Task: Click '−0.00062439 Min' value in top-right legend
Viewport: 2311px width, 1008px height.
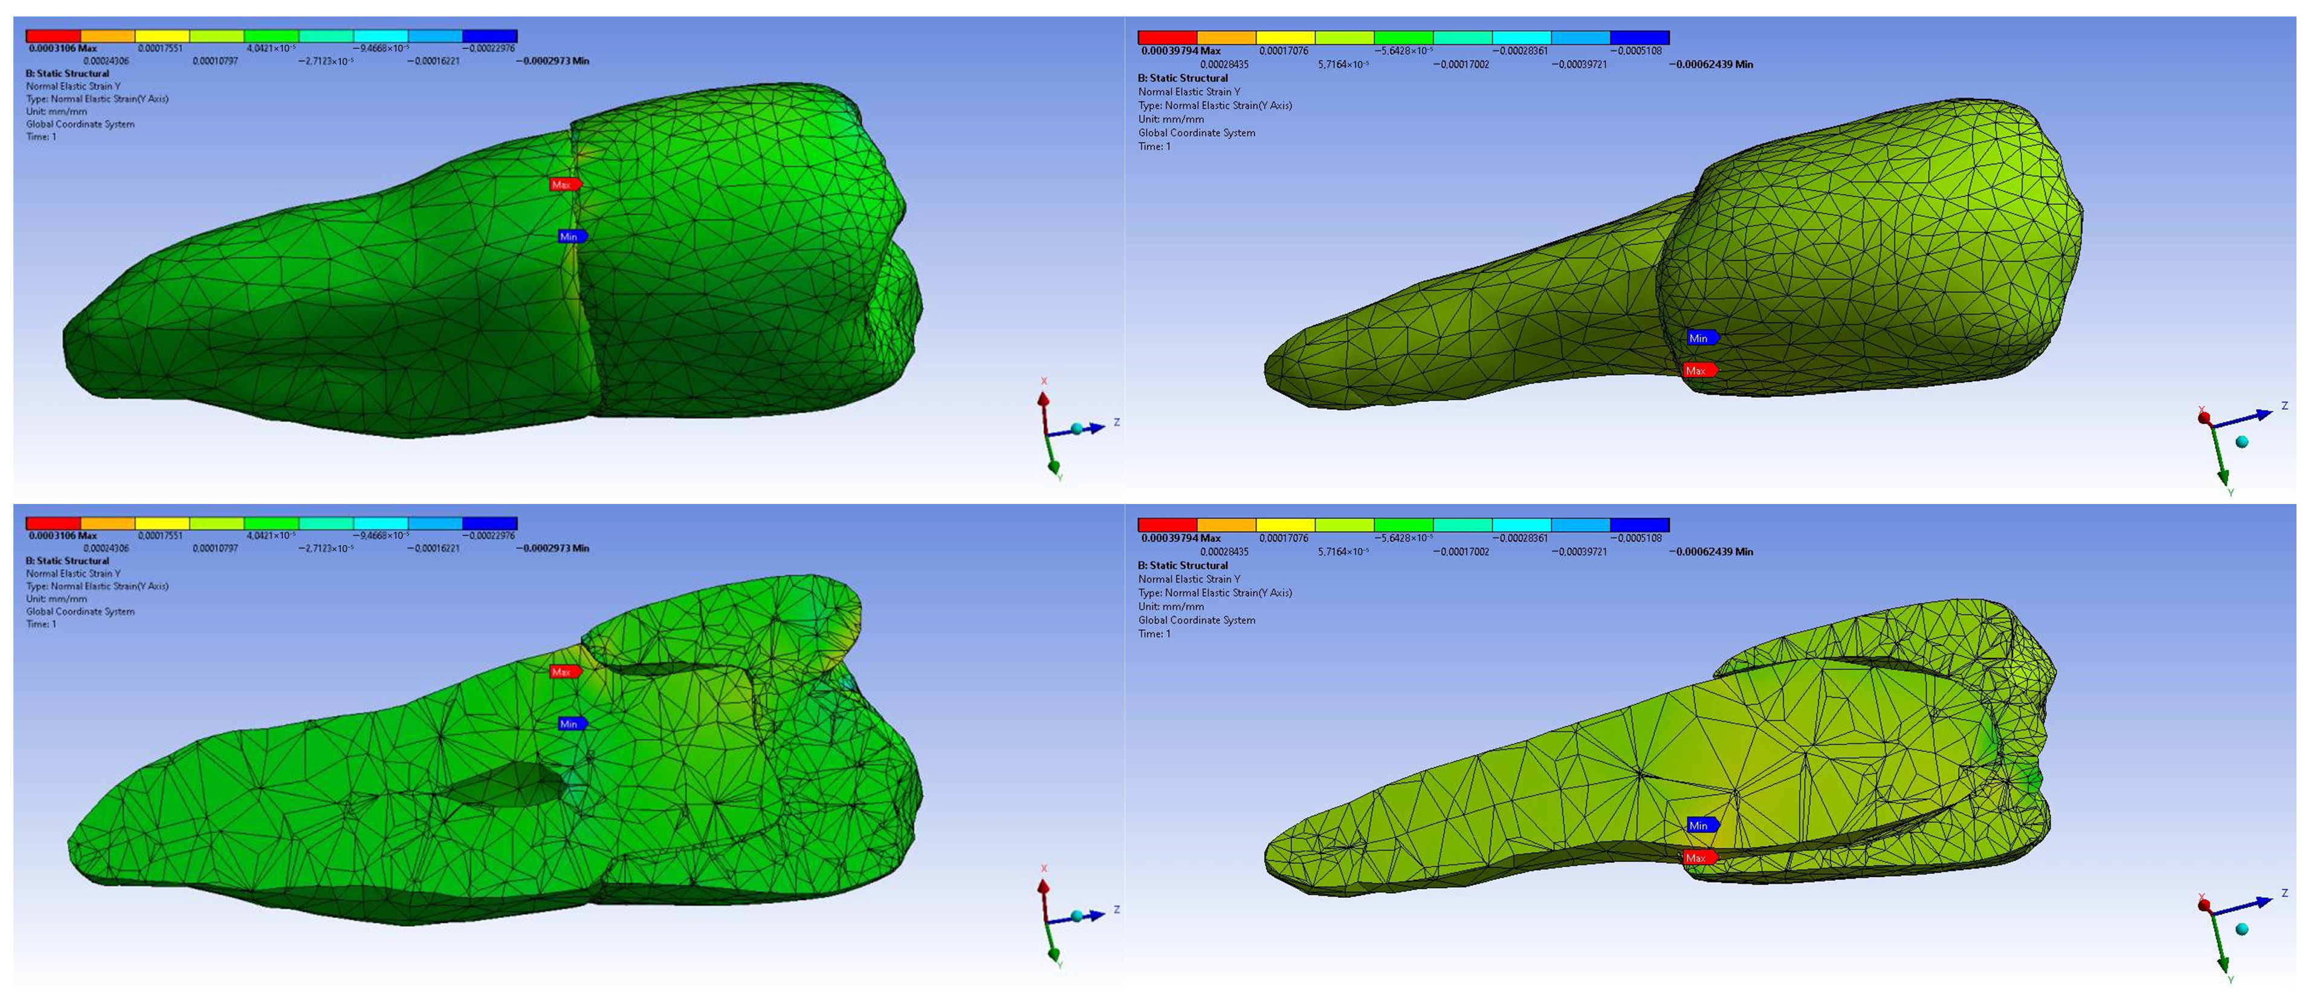Action: click(x=1711, y=65)
